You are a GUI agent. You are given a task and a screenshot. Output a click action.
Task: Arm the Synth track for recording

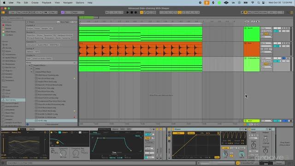[288, 28]
